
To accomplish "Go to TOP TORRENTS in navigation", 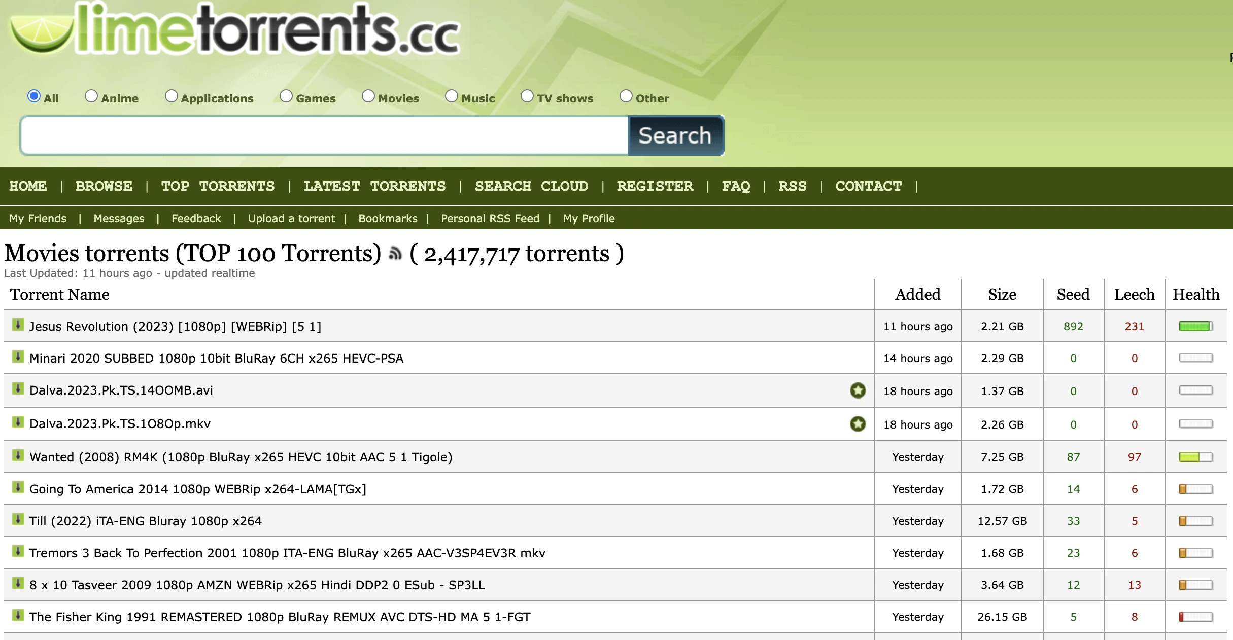I will point(218,186).
